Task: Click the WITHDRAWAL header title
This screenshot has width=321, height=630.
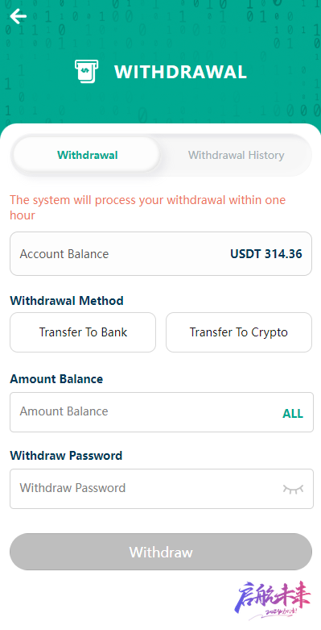Action: point(180,73)
